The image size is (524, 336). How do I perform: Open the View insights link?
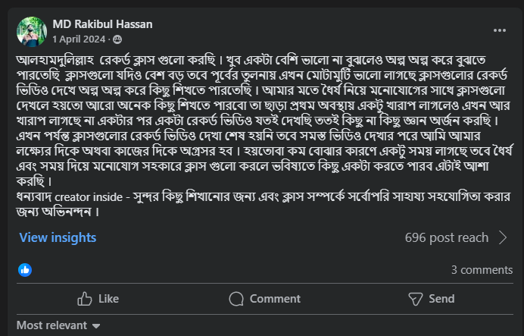(x=58, y=237)
